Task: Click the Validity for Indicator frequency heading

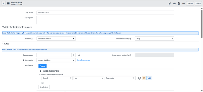Action: [17, 27]
